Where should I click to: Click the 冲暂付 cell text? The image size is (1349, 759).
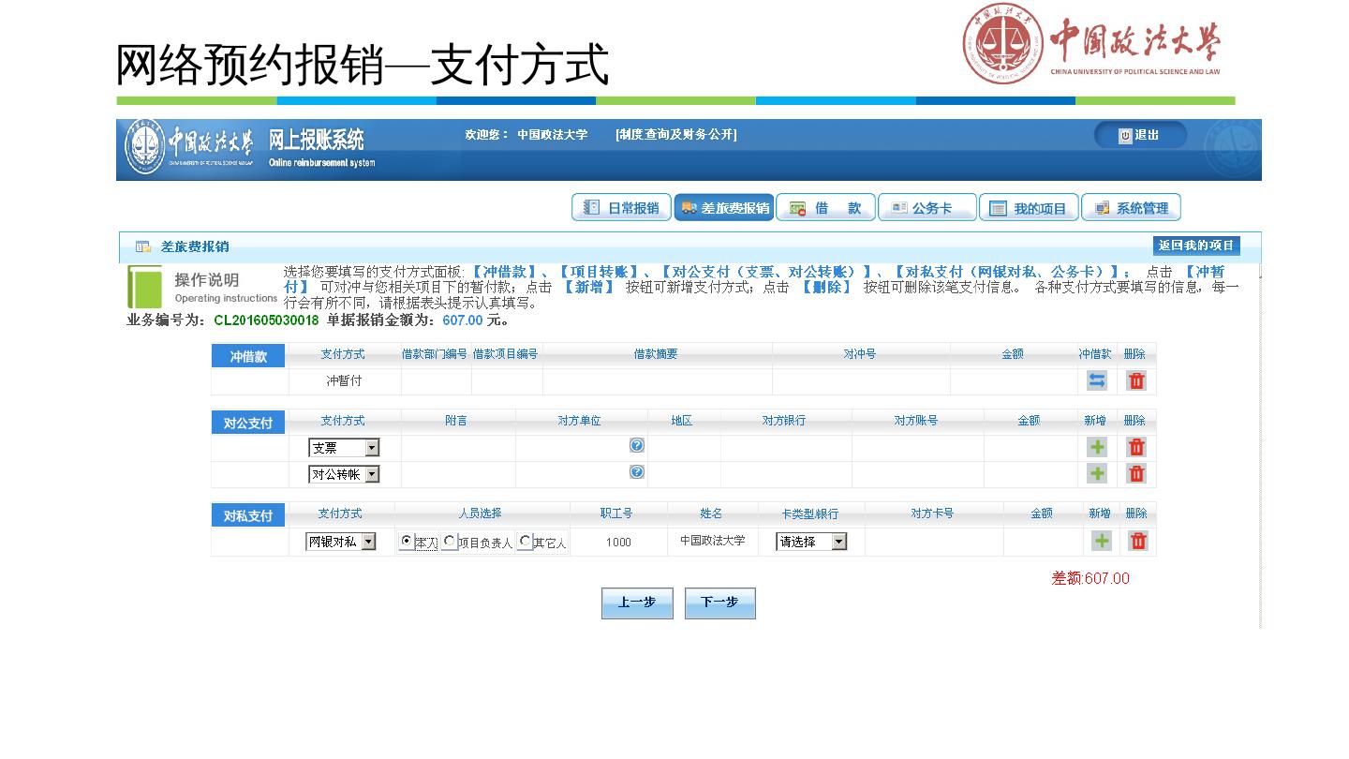click(344, 381)
